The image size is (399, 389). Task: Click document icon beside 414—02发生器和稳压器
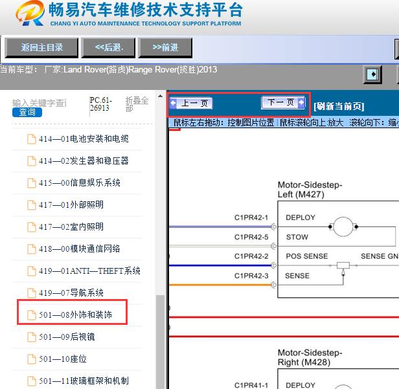point(32,161)
